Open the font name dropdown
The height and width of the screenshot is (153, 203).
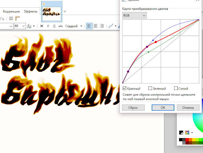(11, 26)
